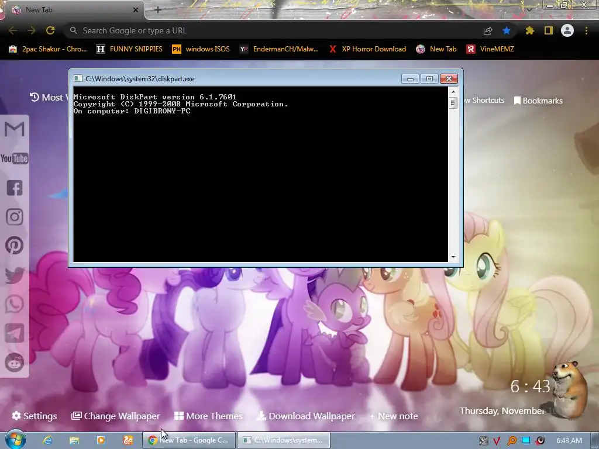Open the 2pac Shakur bookmark

pyautogui.click(x=48, y=49)
